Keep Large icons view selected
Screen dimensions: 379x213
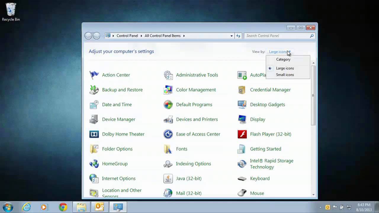pos(285,68)
